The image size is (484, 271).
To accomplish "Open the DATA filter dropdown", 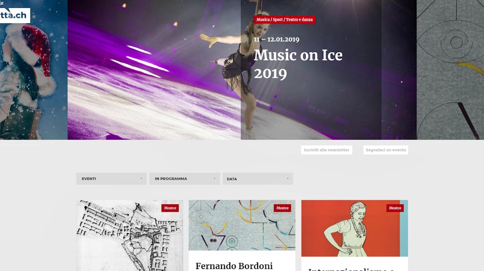I will [258, 179].
